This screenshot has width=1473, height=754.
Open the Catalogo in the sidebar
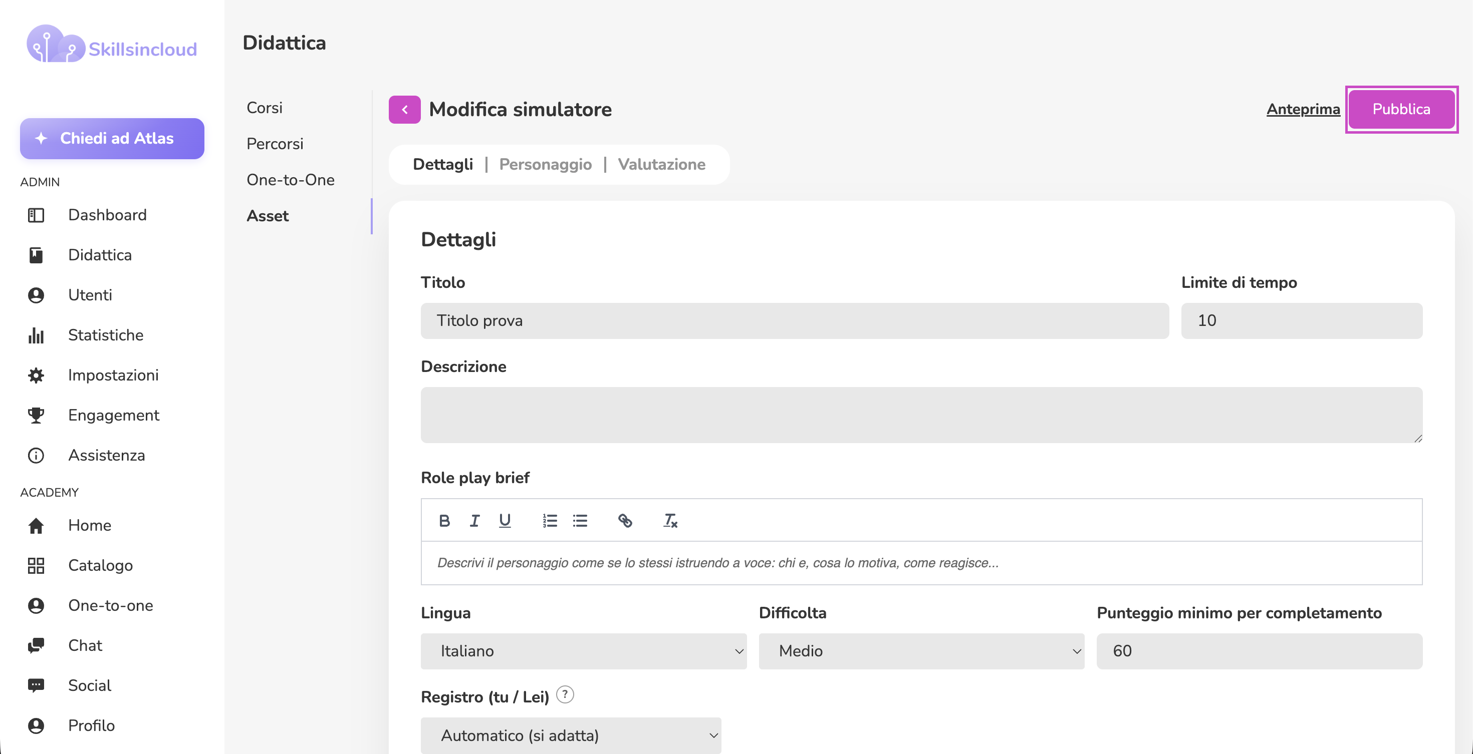click(100, 566)
